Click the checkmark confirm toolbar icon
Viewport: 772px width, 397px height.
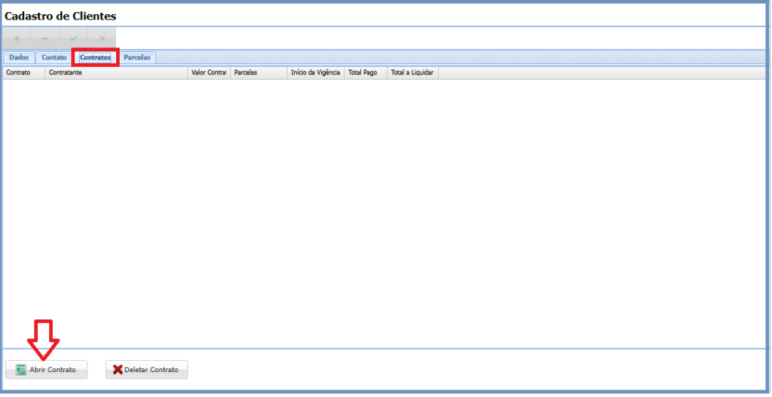click(74, 38)
